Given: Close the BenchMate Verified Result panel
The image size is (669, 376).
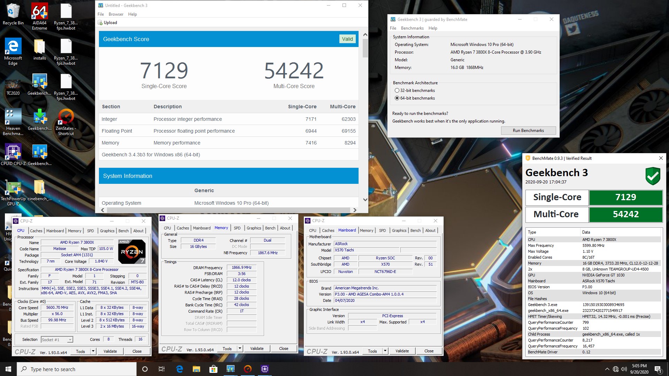Looking at the screenshot, I should pos(661,158).
